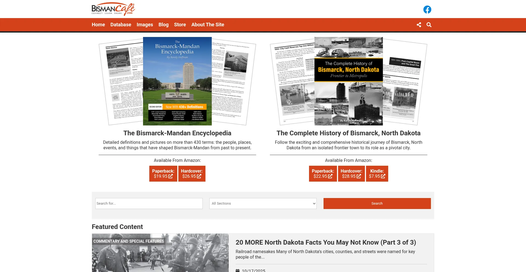Open the Complete History Paperback $22.95 link
The image size is (526, 272).
click(323, 174)
